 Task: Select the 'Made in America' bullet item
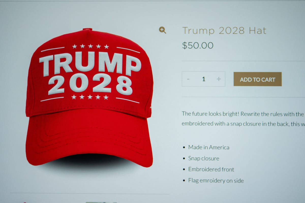coord(209,147)
